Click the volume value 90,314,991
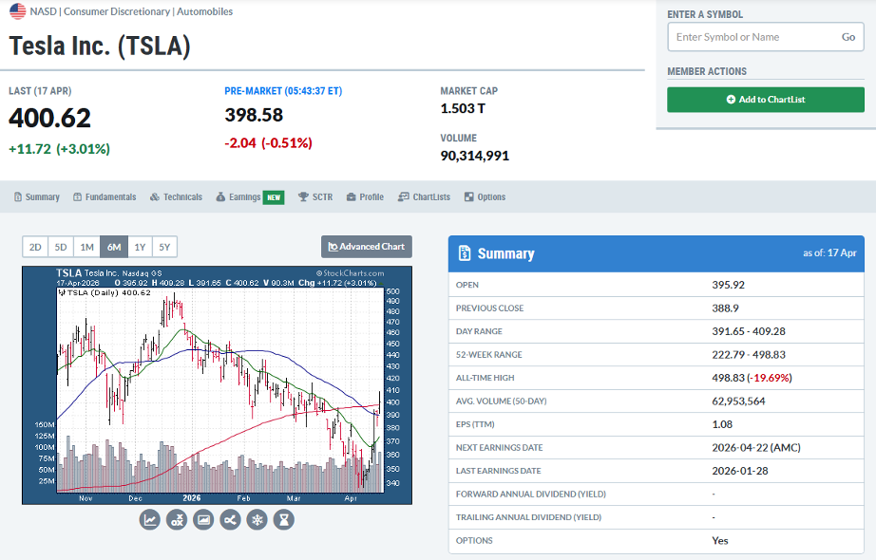Screen dimensions: 876x560 pyautogui.click(x=475, y=156)
